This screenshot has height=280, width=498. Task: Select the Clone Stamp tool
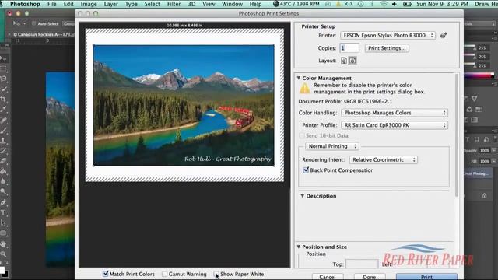3,140
